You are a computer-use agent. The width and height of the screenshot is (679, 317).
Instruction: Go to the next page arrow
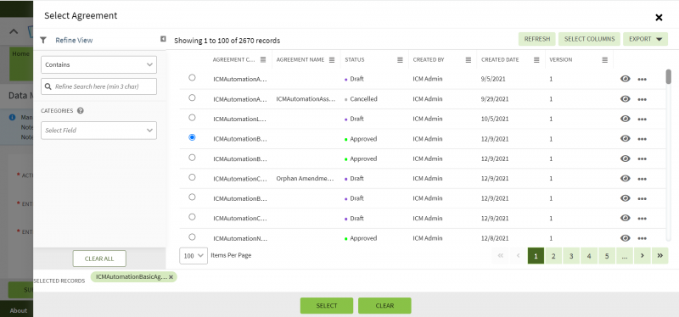pos(643,256)
